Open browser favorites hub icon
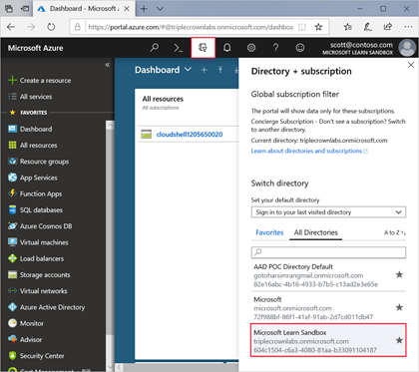Image resolution: width=419 pixels, height=372 pixels. (348, 27)
